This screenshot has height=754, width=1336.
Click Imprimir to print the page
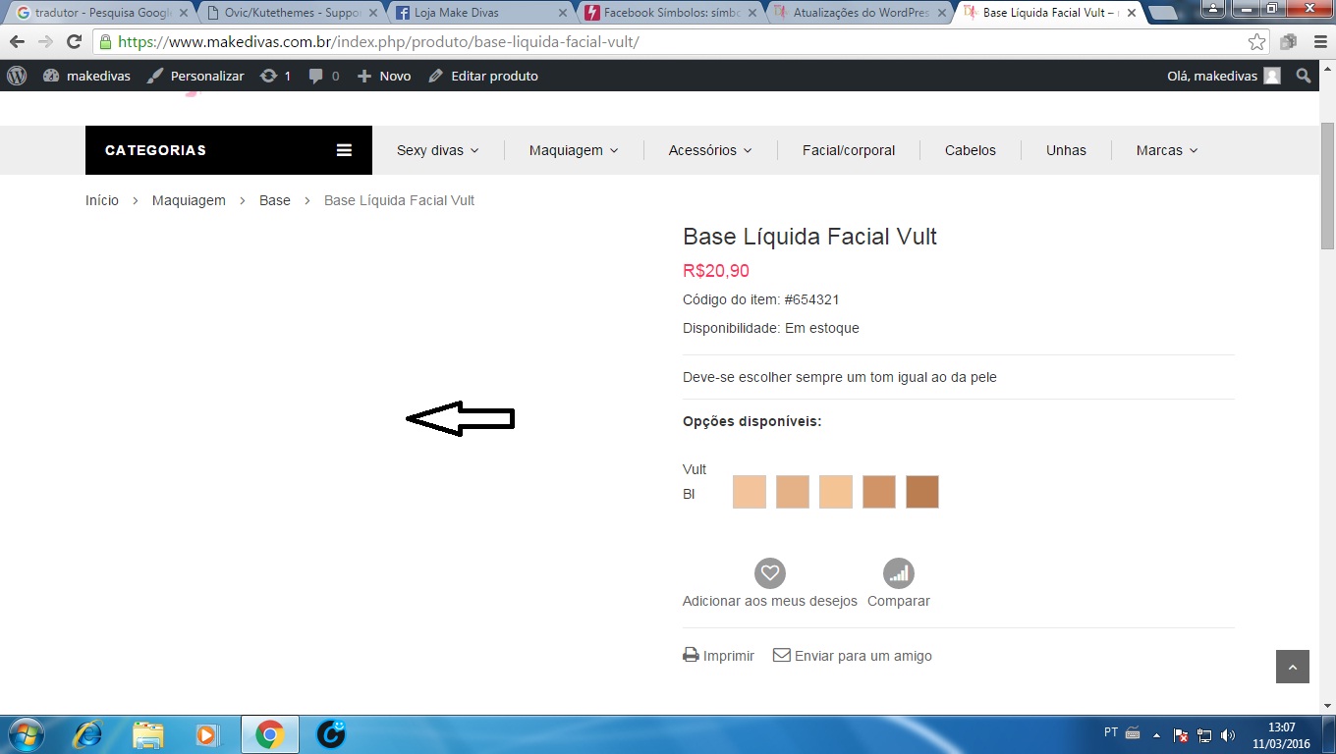tap(719, 656)
